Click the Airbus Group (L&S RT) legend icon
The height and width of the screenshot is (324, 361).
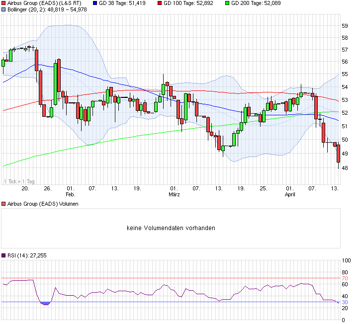(3, 3)
